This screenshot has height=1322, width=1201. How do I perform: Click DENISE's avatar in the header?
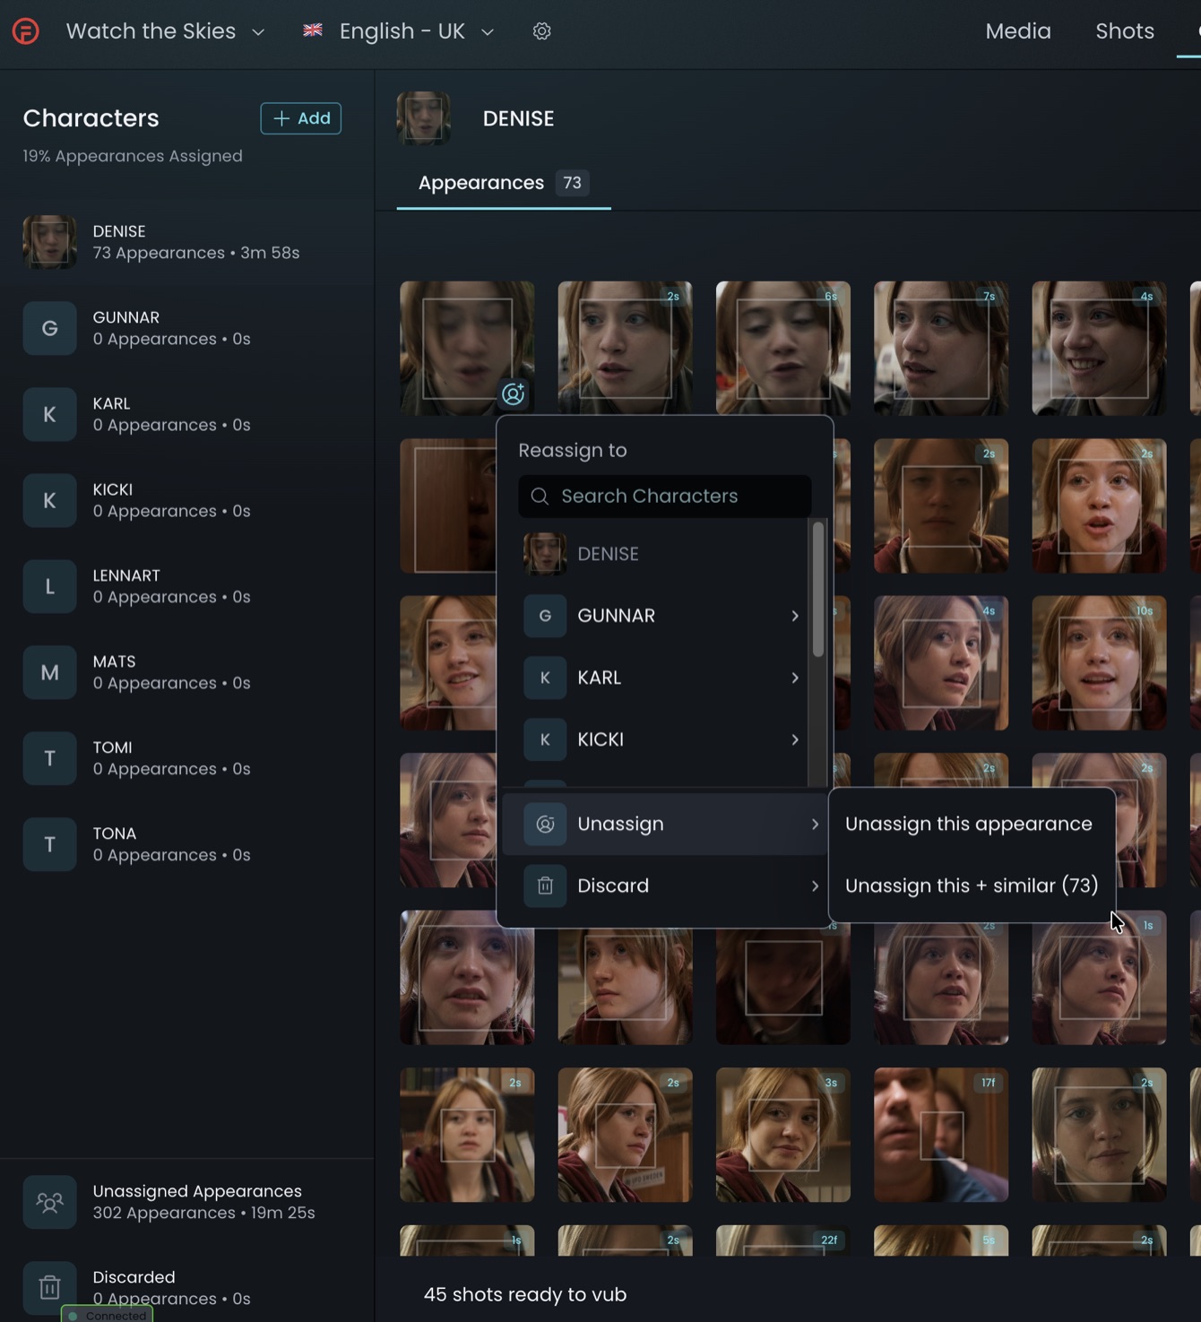click(x=424, y=118)
